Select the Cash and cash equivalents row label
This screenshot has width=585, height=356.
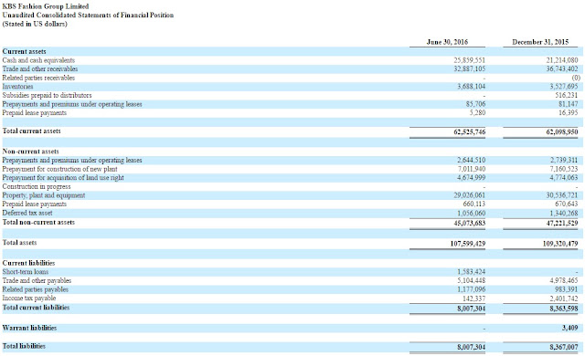click(38, 60)
